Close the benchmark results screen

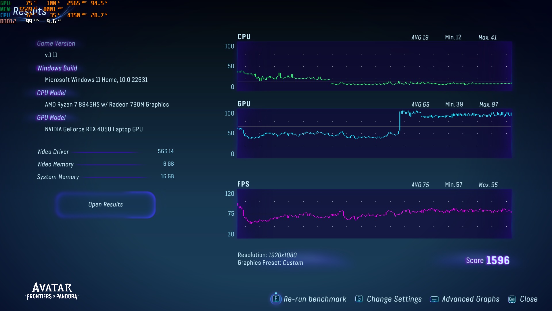tap(528, 299)
